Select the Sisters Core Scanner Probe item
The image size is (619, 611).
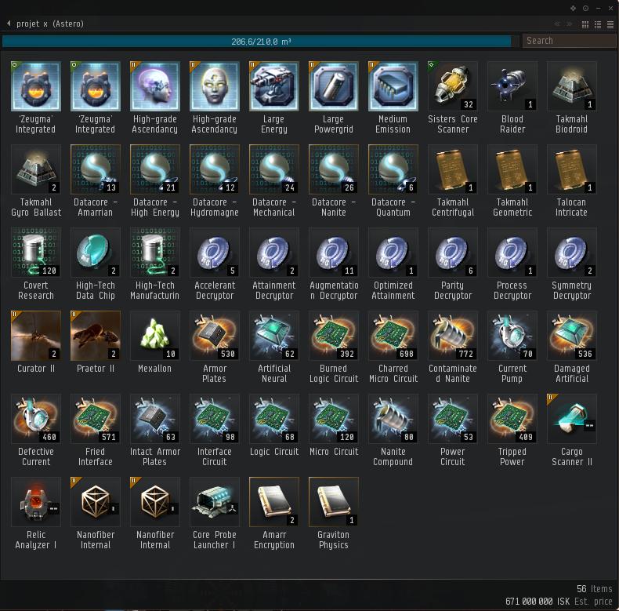point(452,86)
